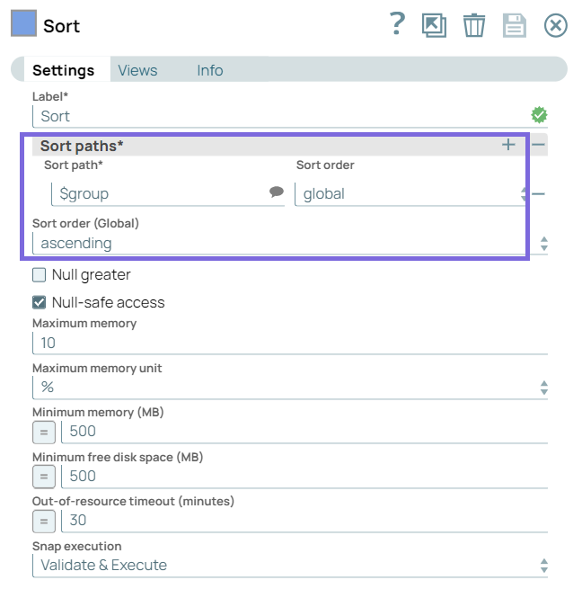
Task: Add a sort path with plus icon
Action: click(x=508, y=145)
